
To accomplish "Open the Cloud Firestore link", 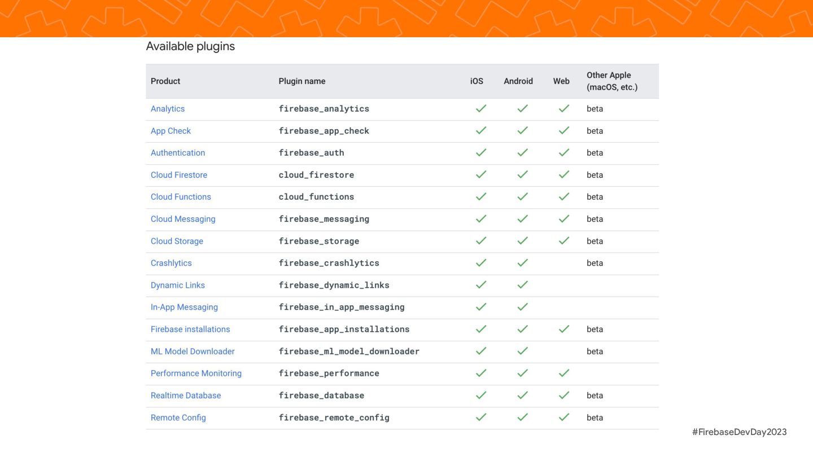I will (179, 175).
